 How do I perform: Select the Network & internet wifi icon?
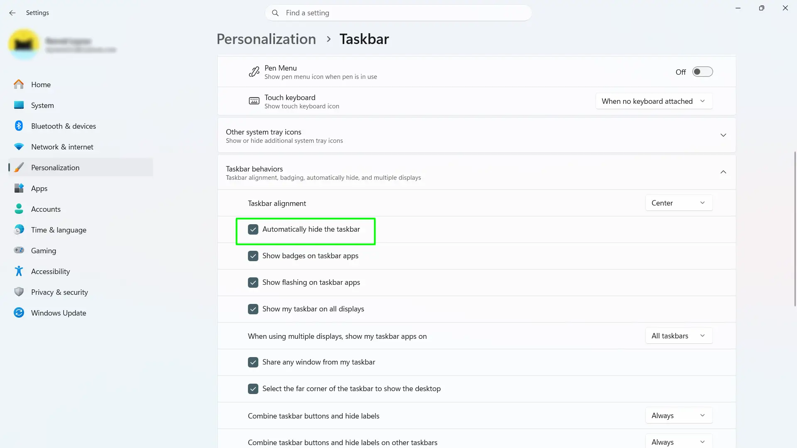pos(19,147)
